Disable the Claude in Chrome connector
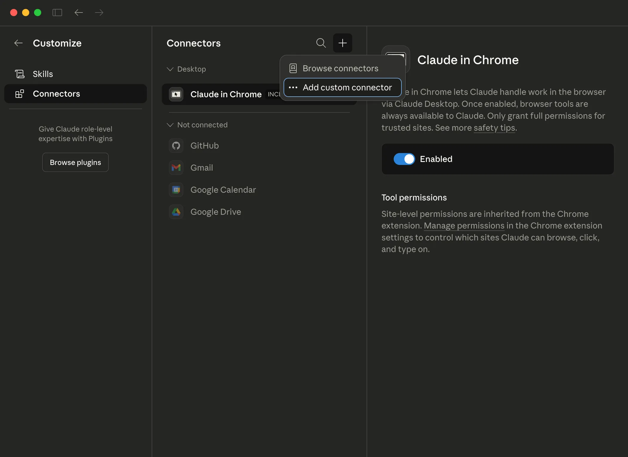Image resolution: width=628 pixels, height=457 pixels. [404, 159]
